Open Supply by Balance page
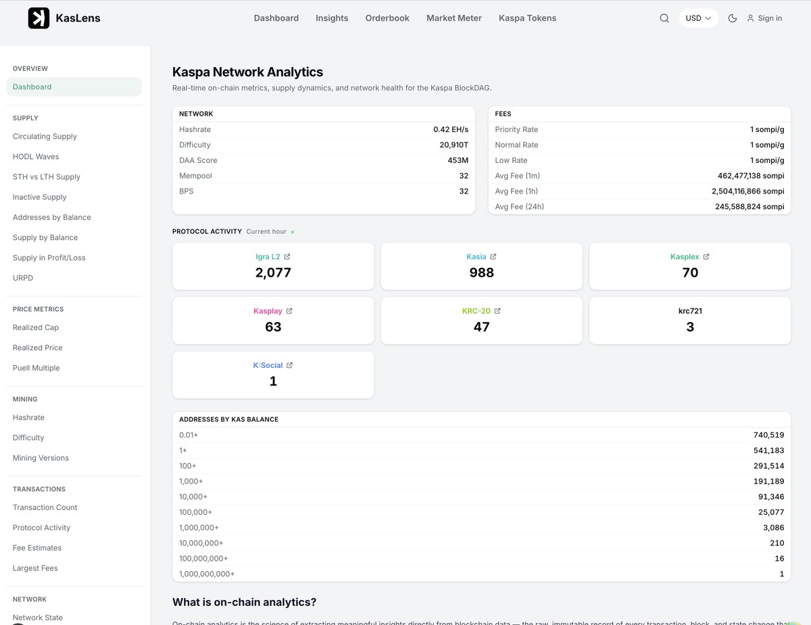The image size is (811, 625). pos(45,237)
